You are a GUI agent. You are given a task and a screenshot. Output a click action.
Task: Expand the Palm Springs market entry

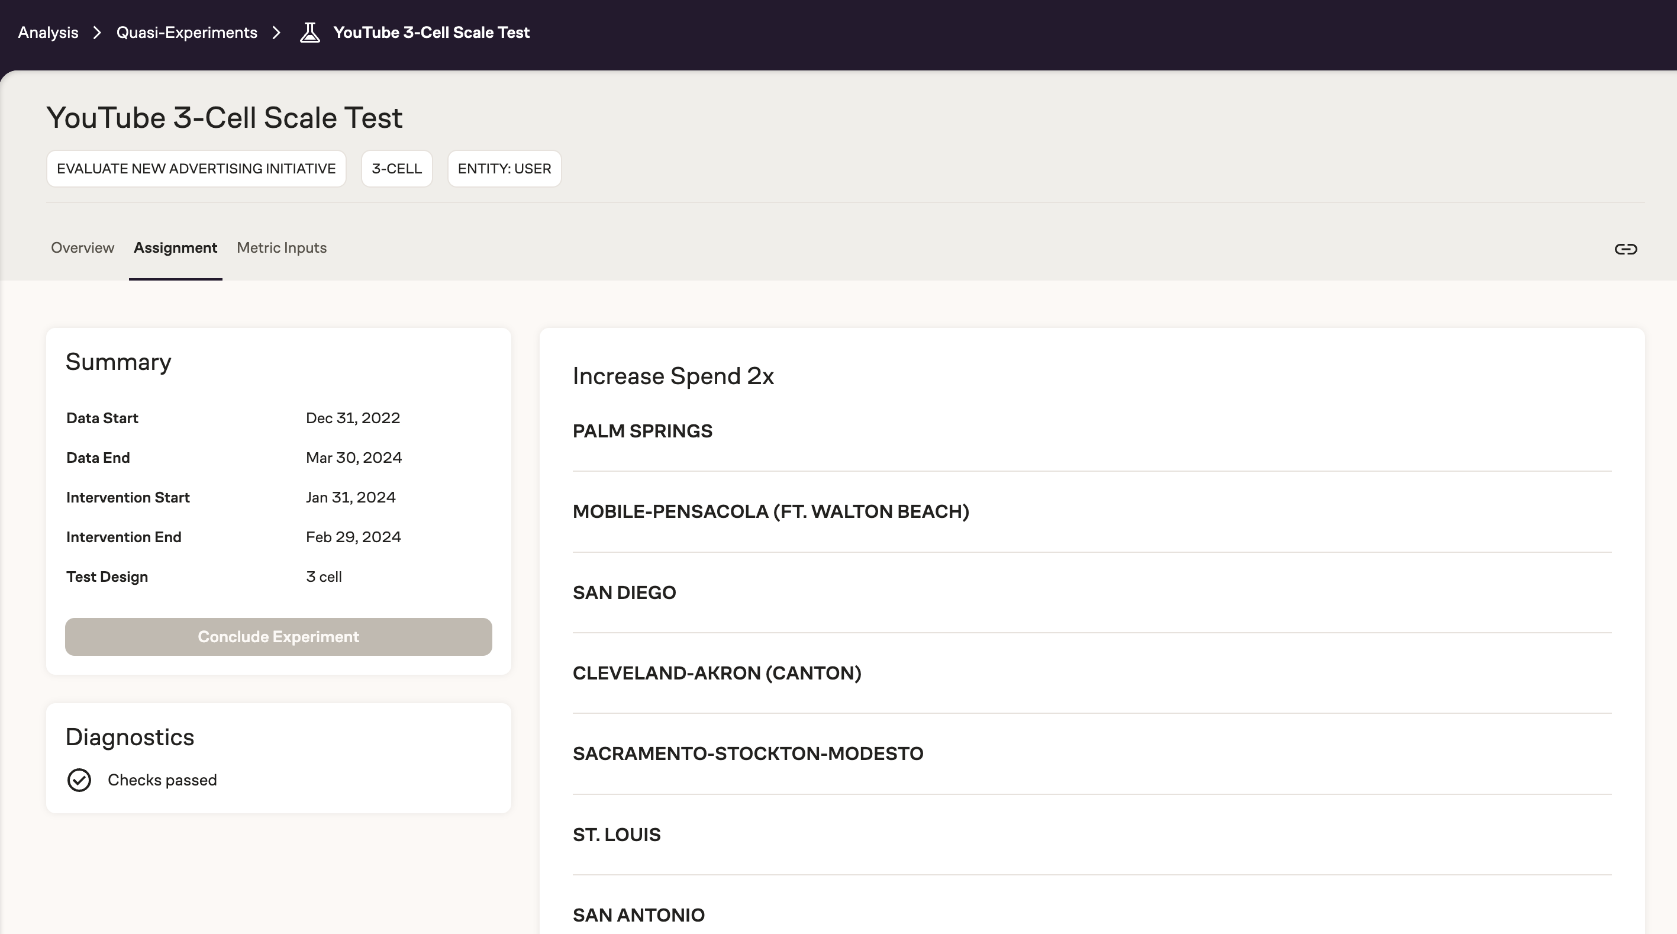pos(641,430)
